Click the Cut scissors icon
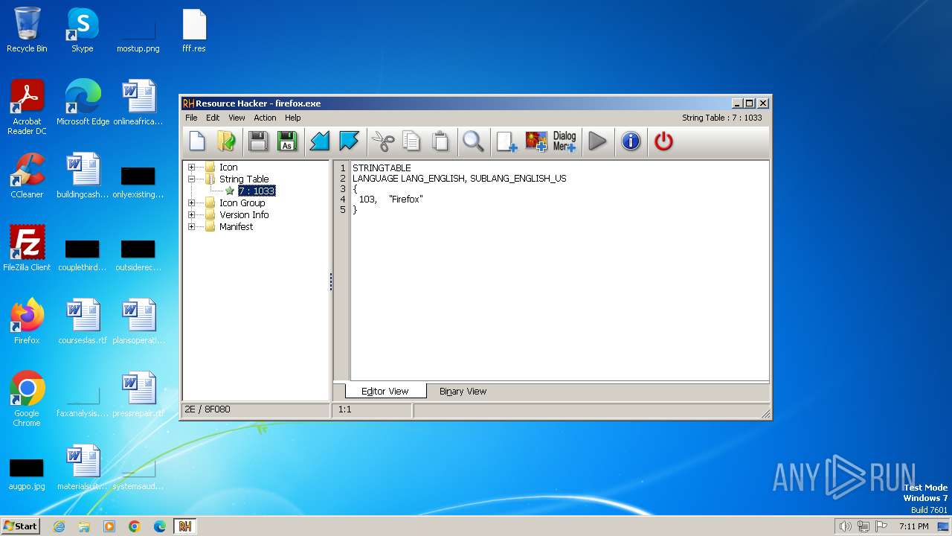 pyautogui.click(x=382, y=141)
